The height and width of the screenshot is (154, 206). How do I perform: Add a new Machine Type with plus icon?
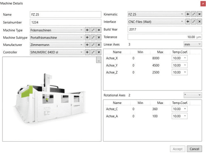[x=87, y=30]
